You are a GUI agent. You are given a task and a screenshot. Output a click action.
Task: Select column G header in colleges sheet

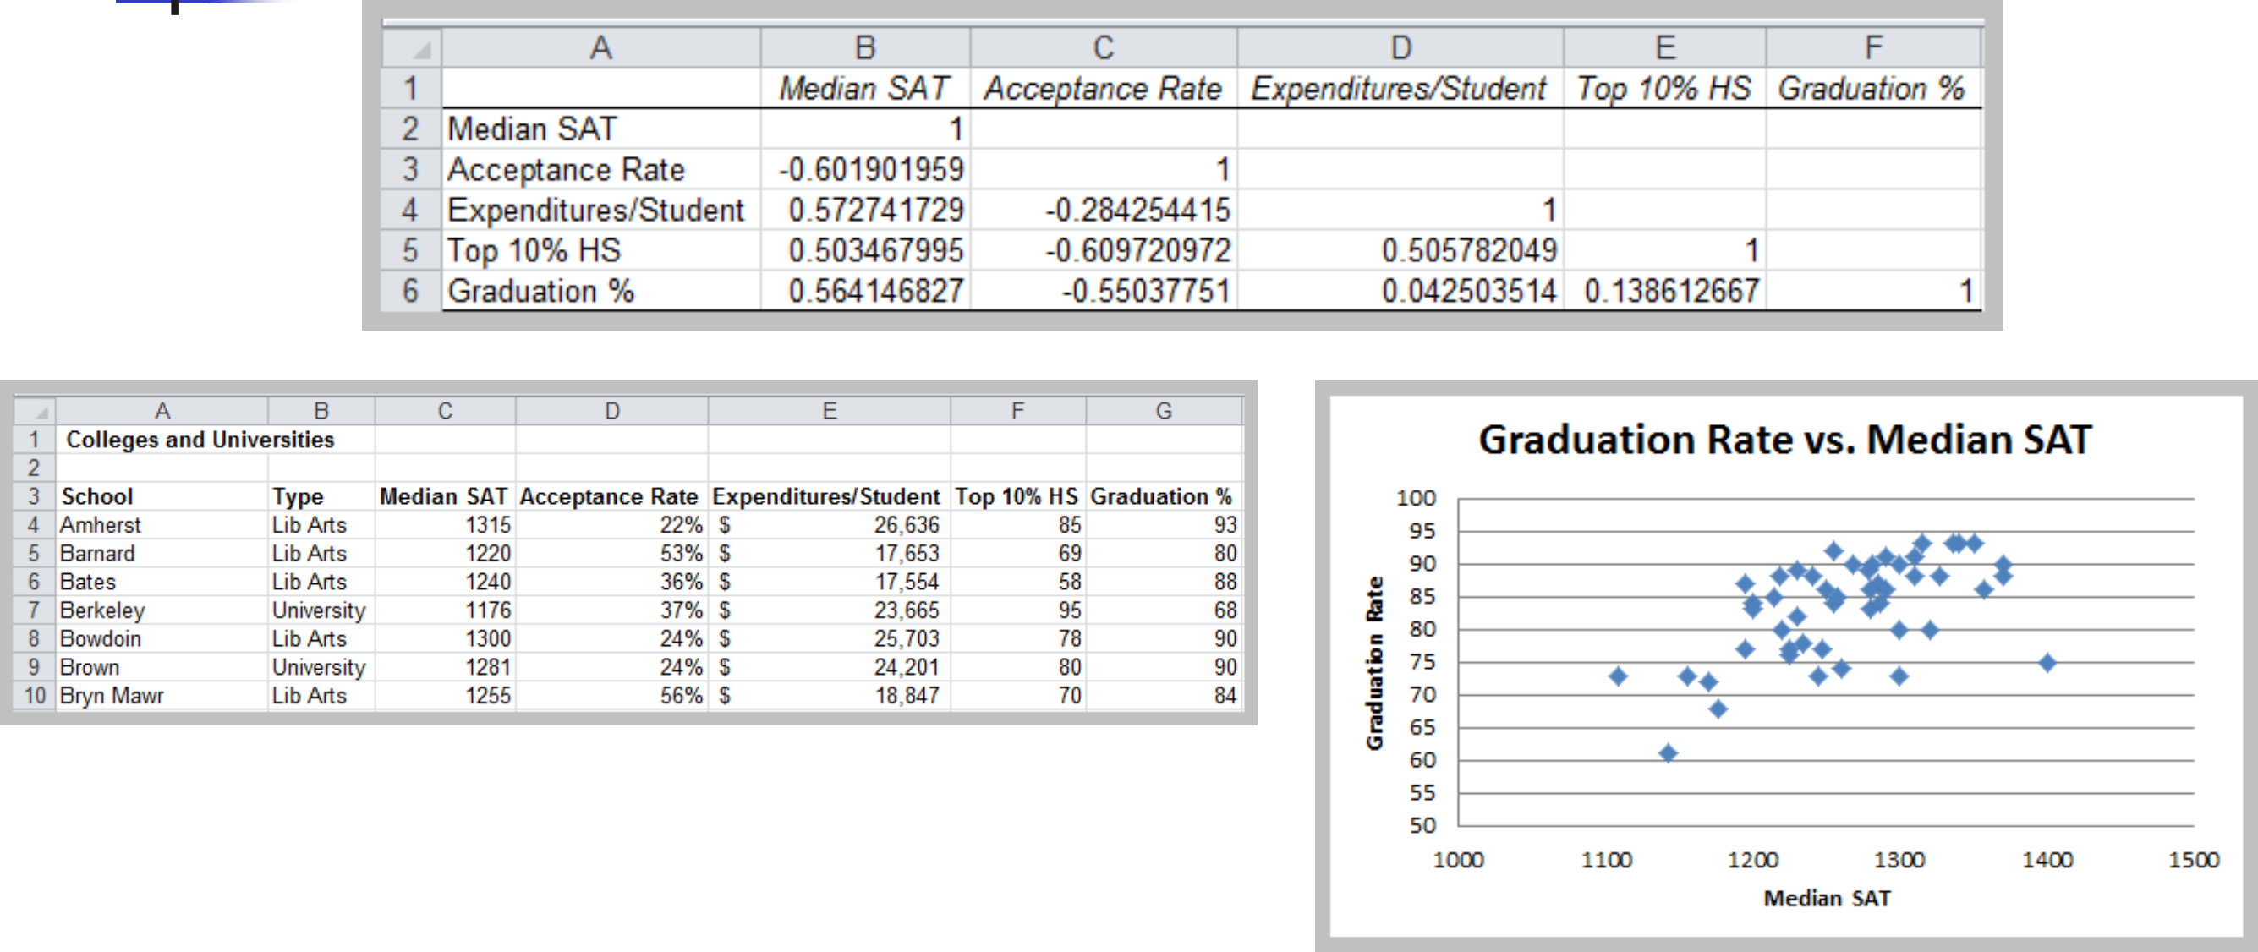tap(1163, 411)
